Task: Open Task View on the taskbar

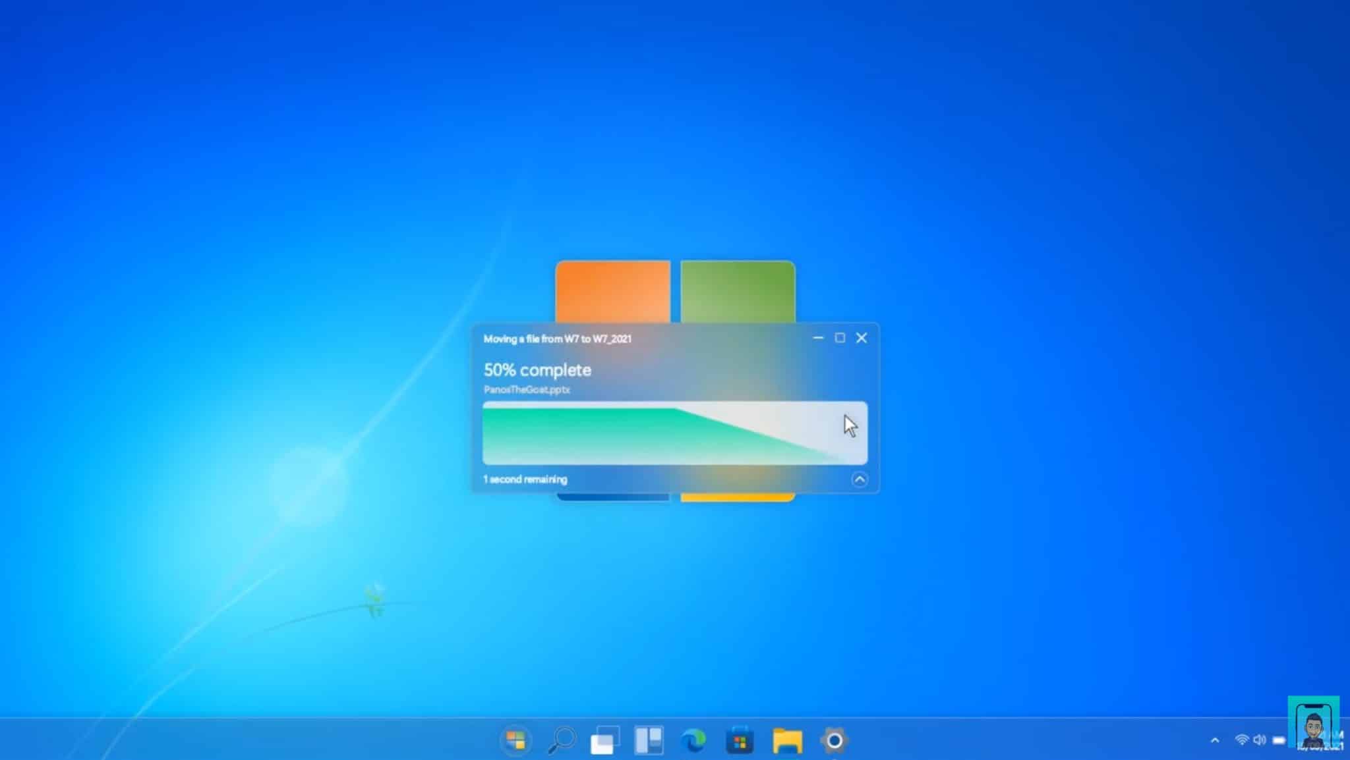Action: pyautogui.click(x=604, y=740)
